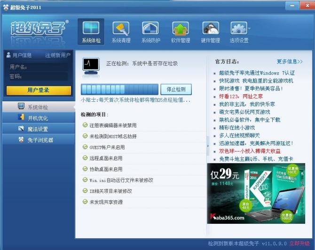The width and height of the screenshot is (315, 250).
Task: Focus the 密码 input field
Action: point(45,76)
